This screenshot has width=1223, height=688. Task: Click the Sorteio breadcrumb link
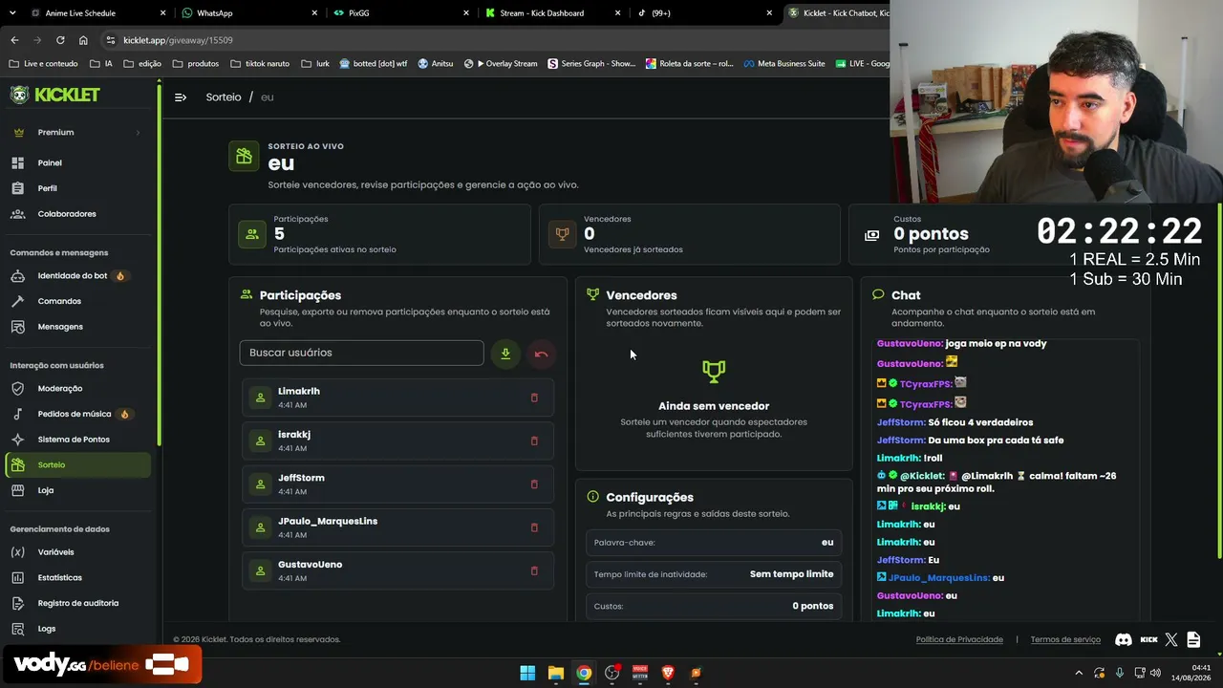point(224,97)
